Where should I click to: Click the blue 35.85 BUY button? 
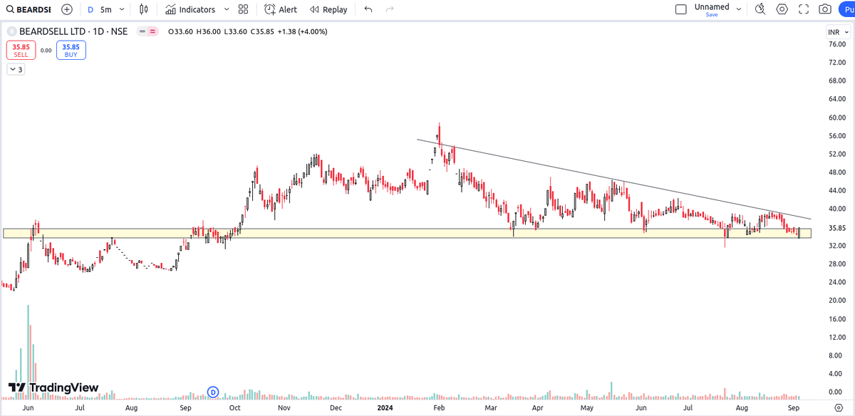coord(71,50)
